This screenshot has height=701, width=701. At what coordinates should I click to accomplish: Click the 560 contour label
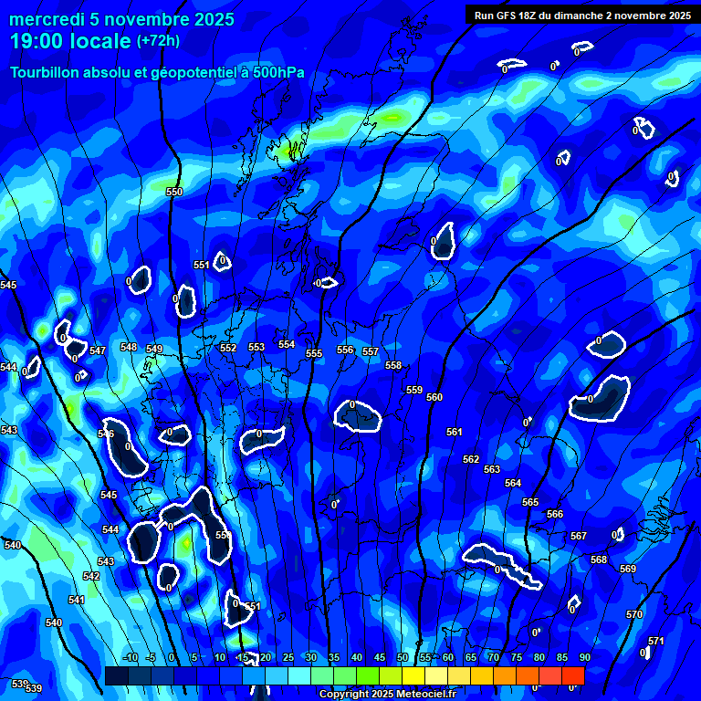(434, 397)
